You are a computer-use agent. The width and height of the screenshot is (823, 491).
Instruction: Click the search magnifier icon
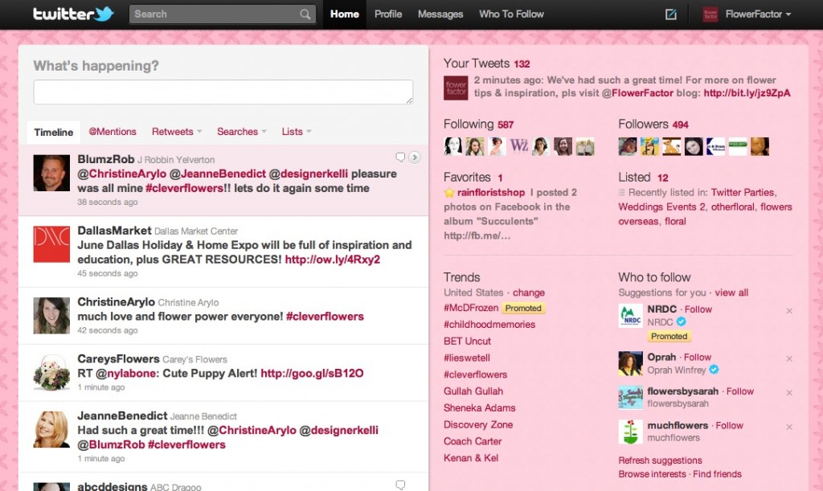coord(305,14)
